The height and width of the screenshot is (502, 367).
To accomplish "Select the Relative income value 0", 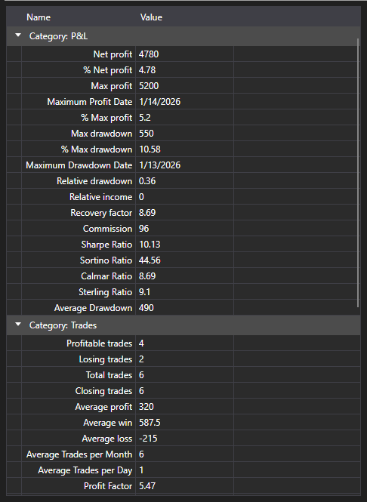I will click(x=141, y=197).
